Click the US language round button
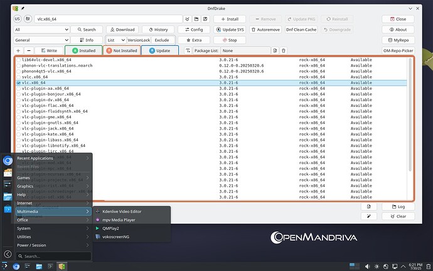 pyautogui.click(x=18, y=19)
